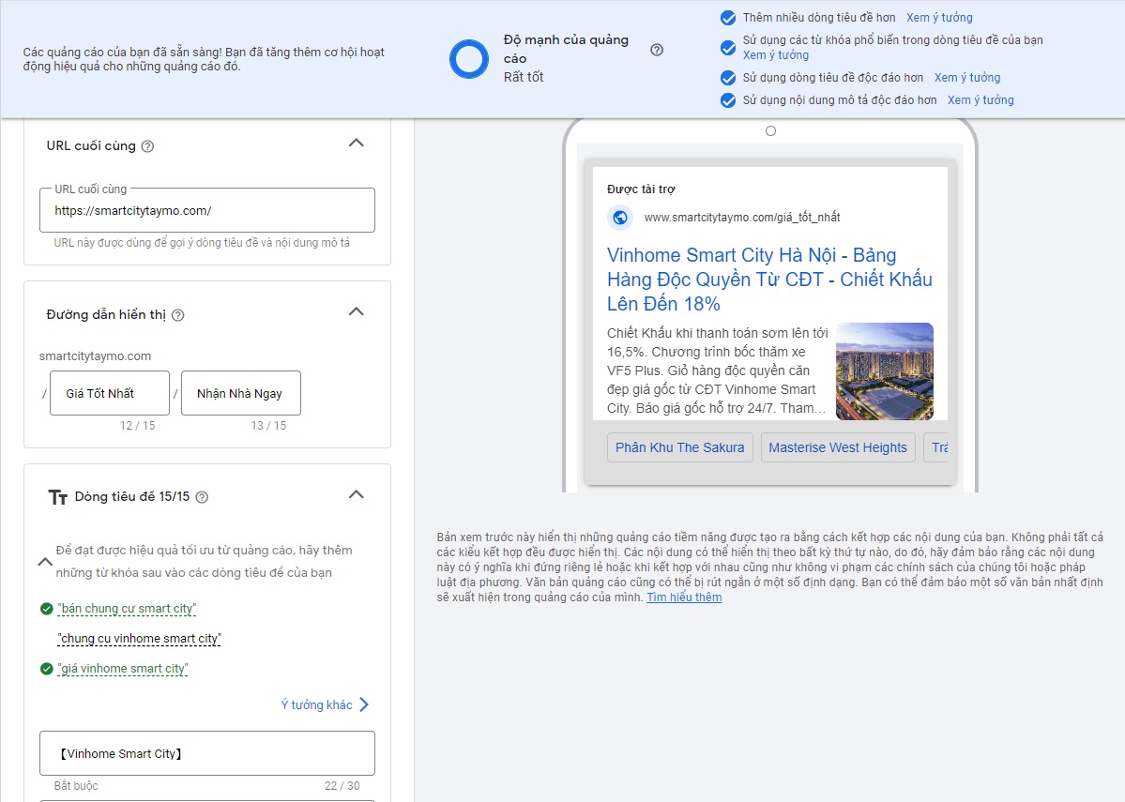Click the ad strength circular progress indicator
This screenshot has height=802, width=1125.
click(x=469, y=59)
